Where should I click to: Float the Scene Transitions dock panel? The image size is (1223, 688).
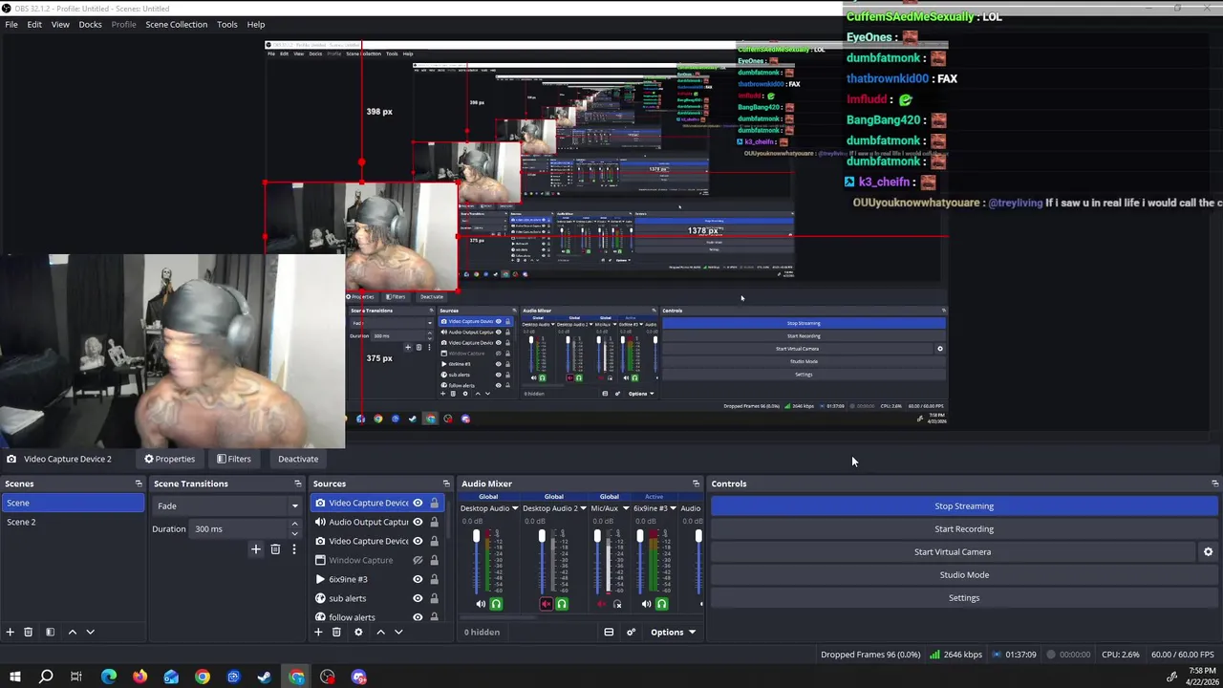297,484
